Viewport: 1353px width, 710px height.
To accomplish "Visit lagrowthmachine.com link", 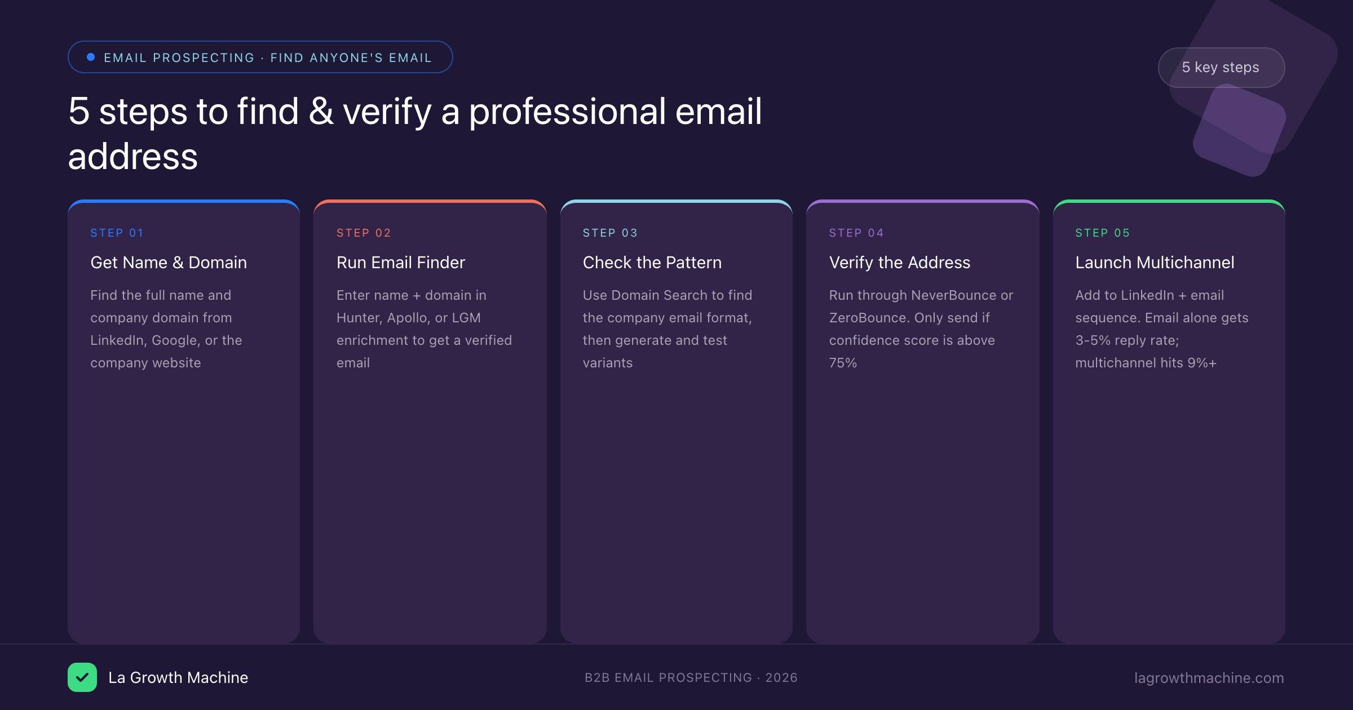I will point(1209,677).
